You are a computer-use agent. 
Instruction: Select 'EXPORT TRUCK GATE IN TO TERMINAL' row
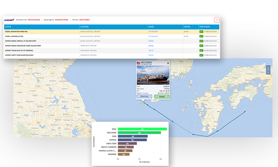coord(112,50)
